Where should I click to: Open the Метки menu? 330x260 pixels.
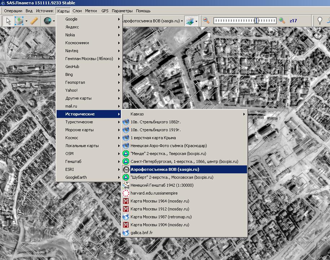(x=91, y=11)
